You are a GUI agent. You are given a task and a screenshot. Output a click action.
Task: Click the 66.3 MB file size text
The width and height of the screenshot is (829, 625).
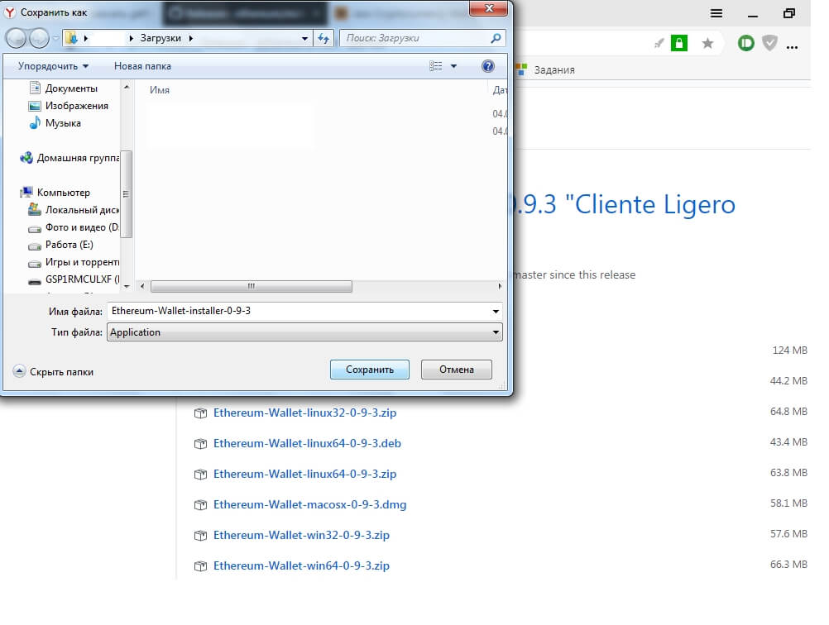[x=788, y=565]
